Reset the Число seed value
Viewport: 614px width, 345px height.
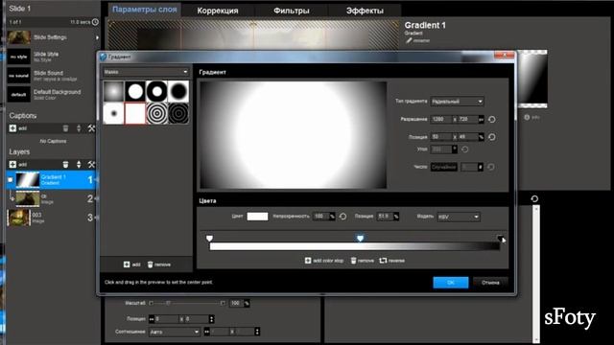pos(491,167)
